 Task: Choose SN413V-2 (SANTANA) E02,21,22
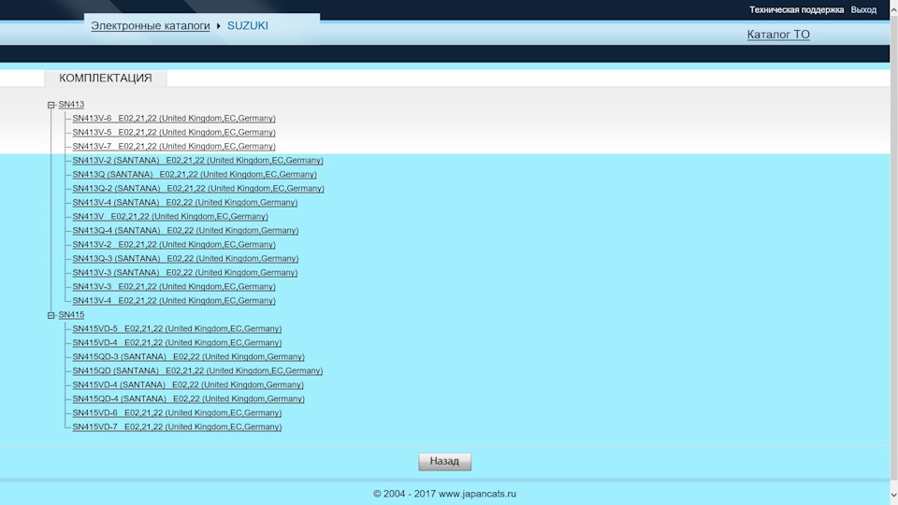point(197,160)
